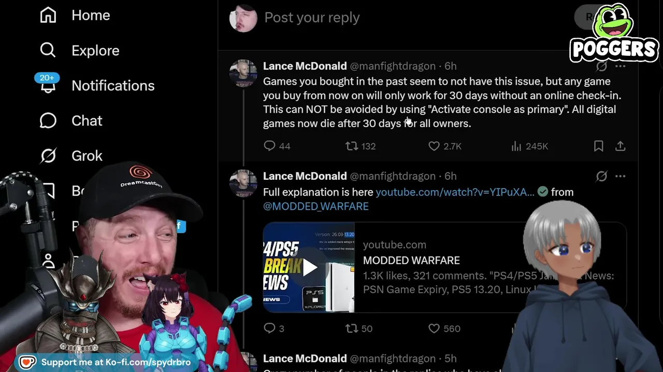The image size is (663, 372).
Task: Open more options on the first tweet
Action: pyautogui.click(x=620, y=66)
